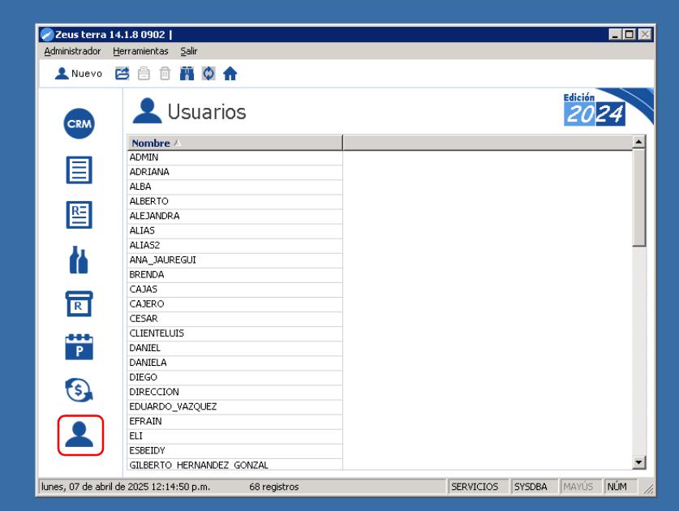The image size is (679, 511).
Task: Click the Nuevo user button
Action: pyautogui.click(x=79, y=74)
